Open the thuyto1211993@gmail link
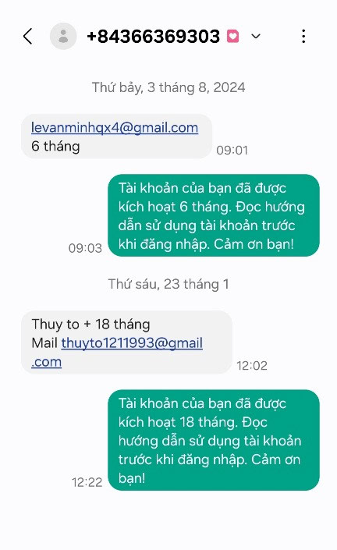The height and width of the screenshot is (550, 337). (x=132, y=343)
